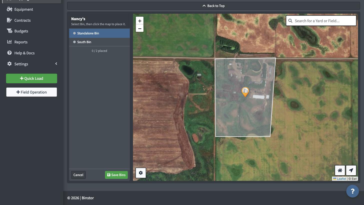Select Standalone Bin in the list
The height and width of the screenshot is (205, 364).
tap(99, 33)
